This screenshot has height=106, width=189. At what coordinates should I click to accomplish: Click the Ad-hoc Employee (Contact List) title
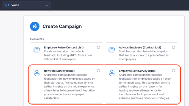pos(140,47)
